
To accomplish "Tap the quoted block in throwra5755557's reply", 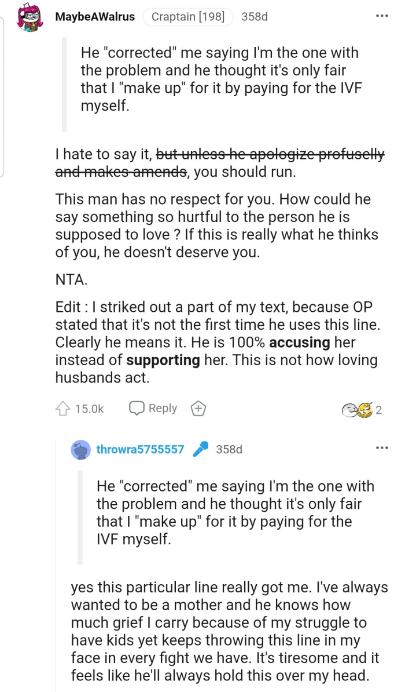I will pyautogui.click(x=234, y=512).
